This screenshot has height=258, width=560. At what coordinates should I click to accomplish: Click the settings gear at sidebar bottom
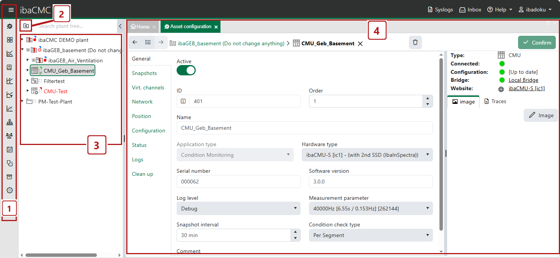click(10, 190)
